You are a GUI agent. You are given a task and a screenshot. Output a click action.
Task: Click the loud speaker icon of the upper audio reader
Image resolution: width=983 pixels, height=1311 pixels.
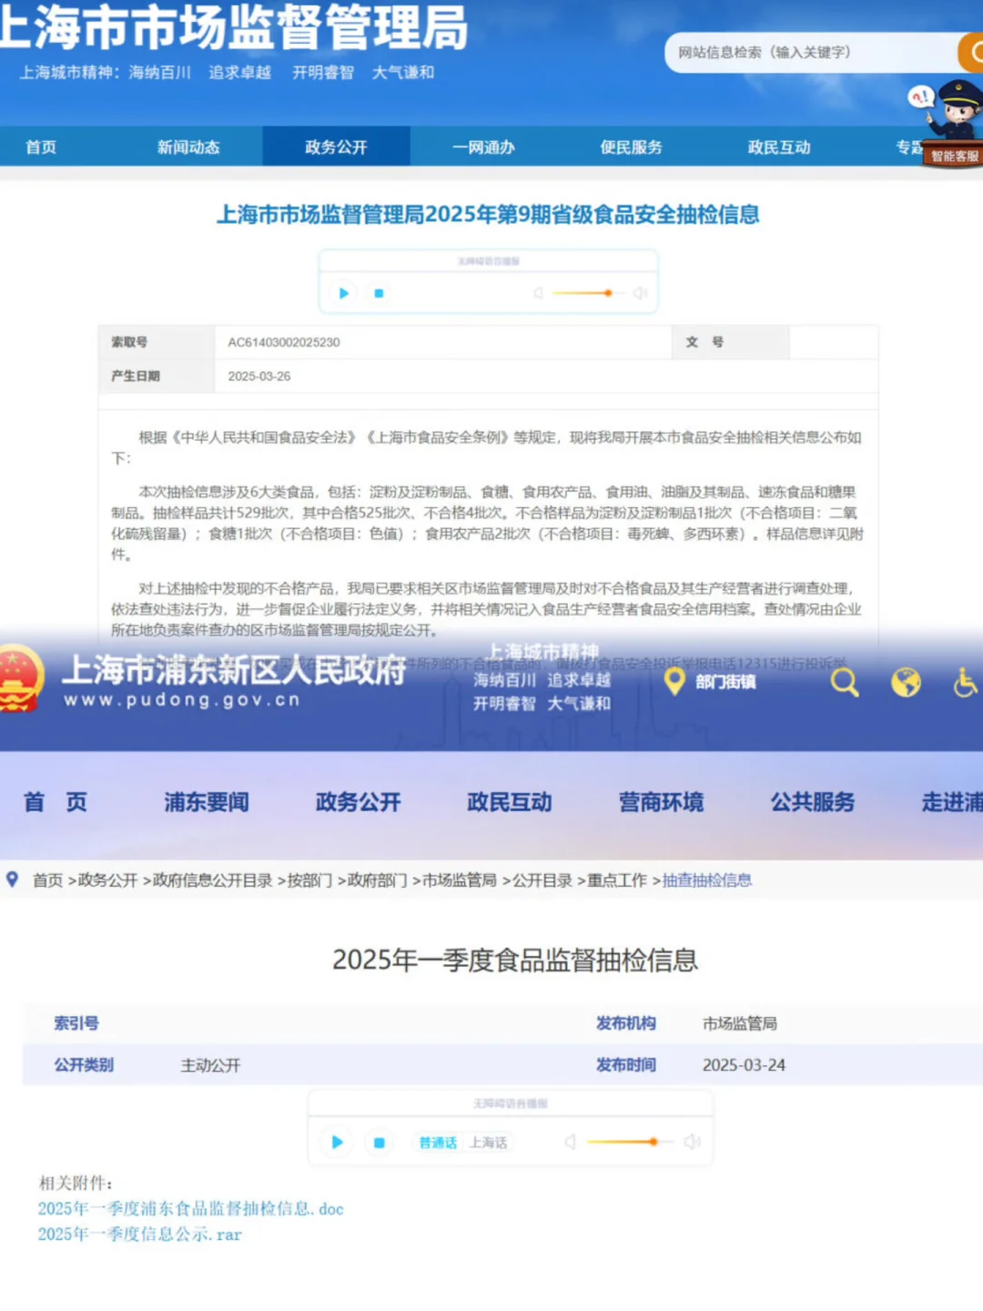(640, 293)
